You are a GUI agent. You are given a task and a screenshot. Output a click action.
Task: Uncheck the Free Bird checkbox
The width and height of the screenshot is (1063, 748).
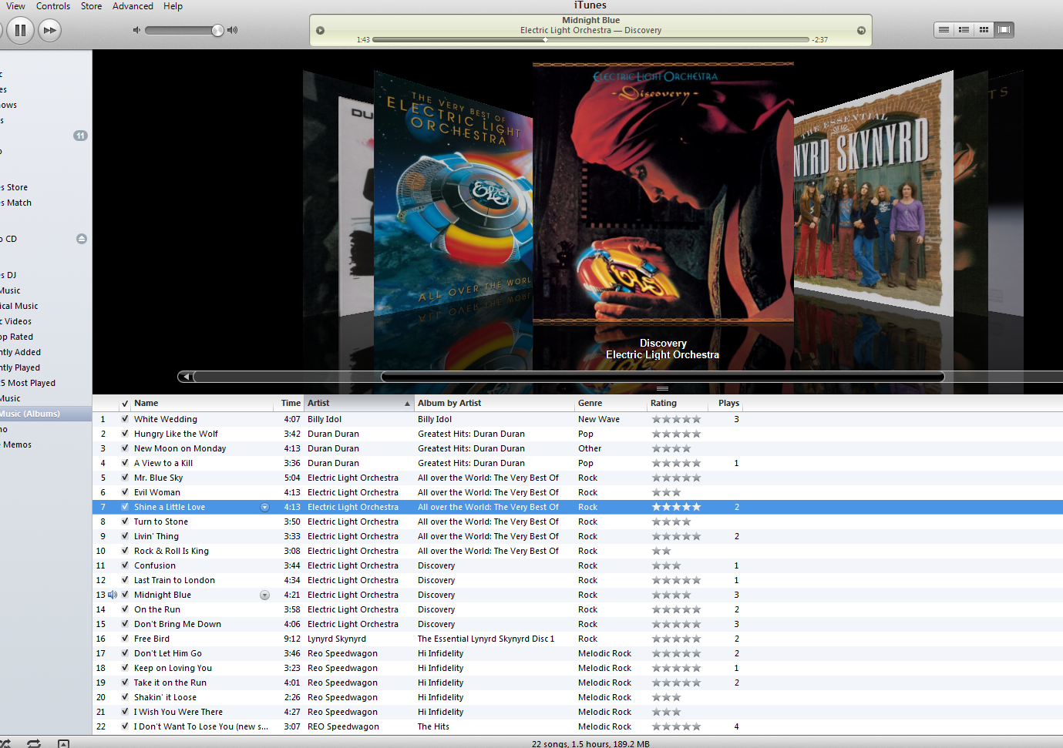[125, 639]
